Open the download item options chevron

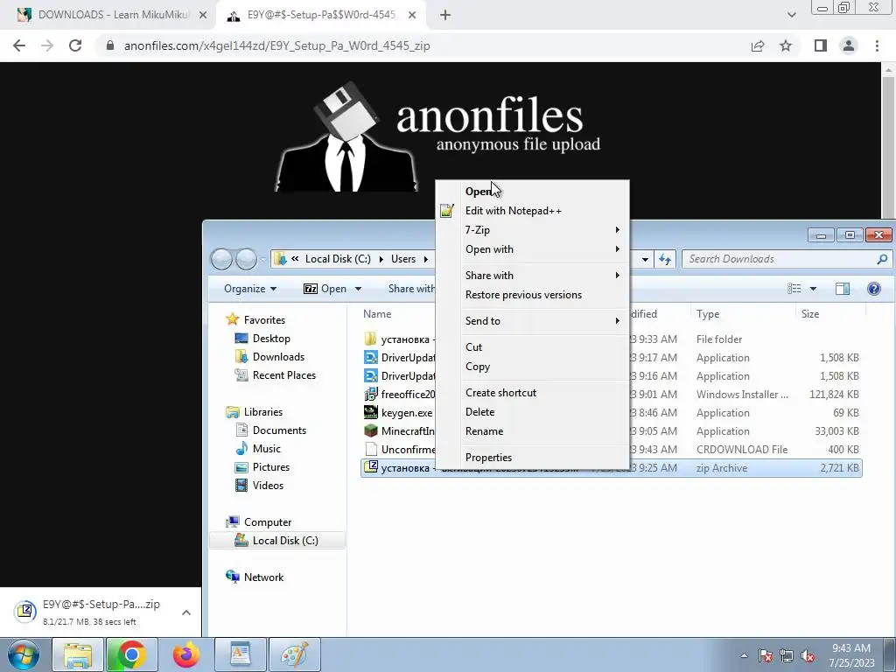(x=186, y=612)
